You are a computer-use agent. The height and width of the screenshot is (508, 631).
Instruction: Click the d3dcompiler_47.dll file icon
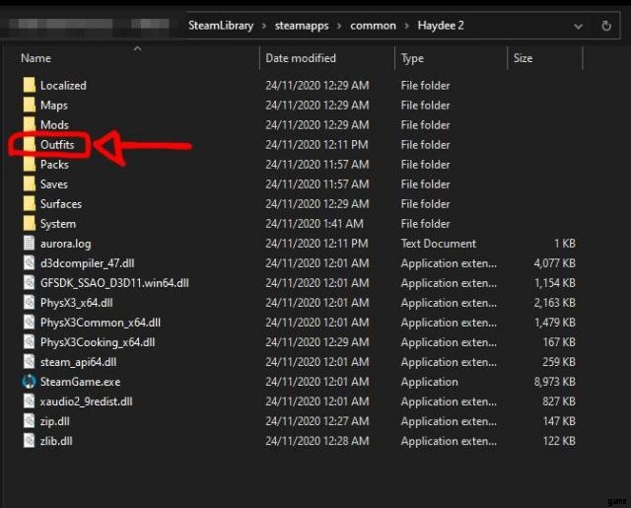tap(29, 263)
